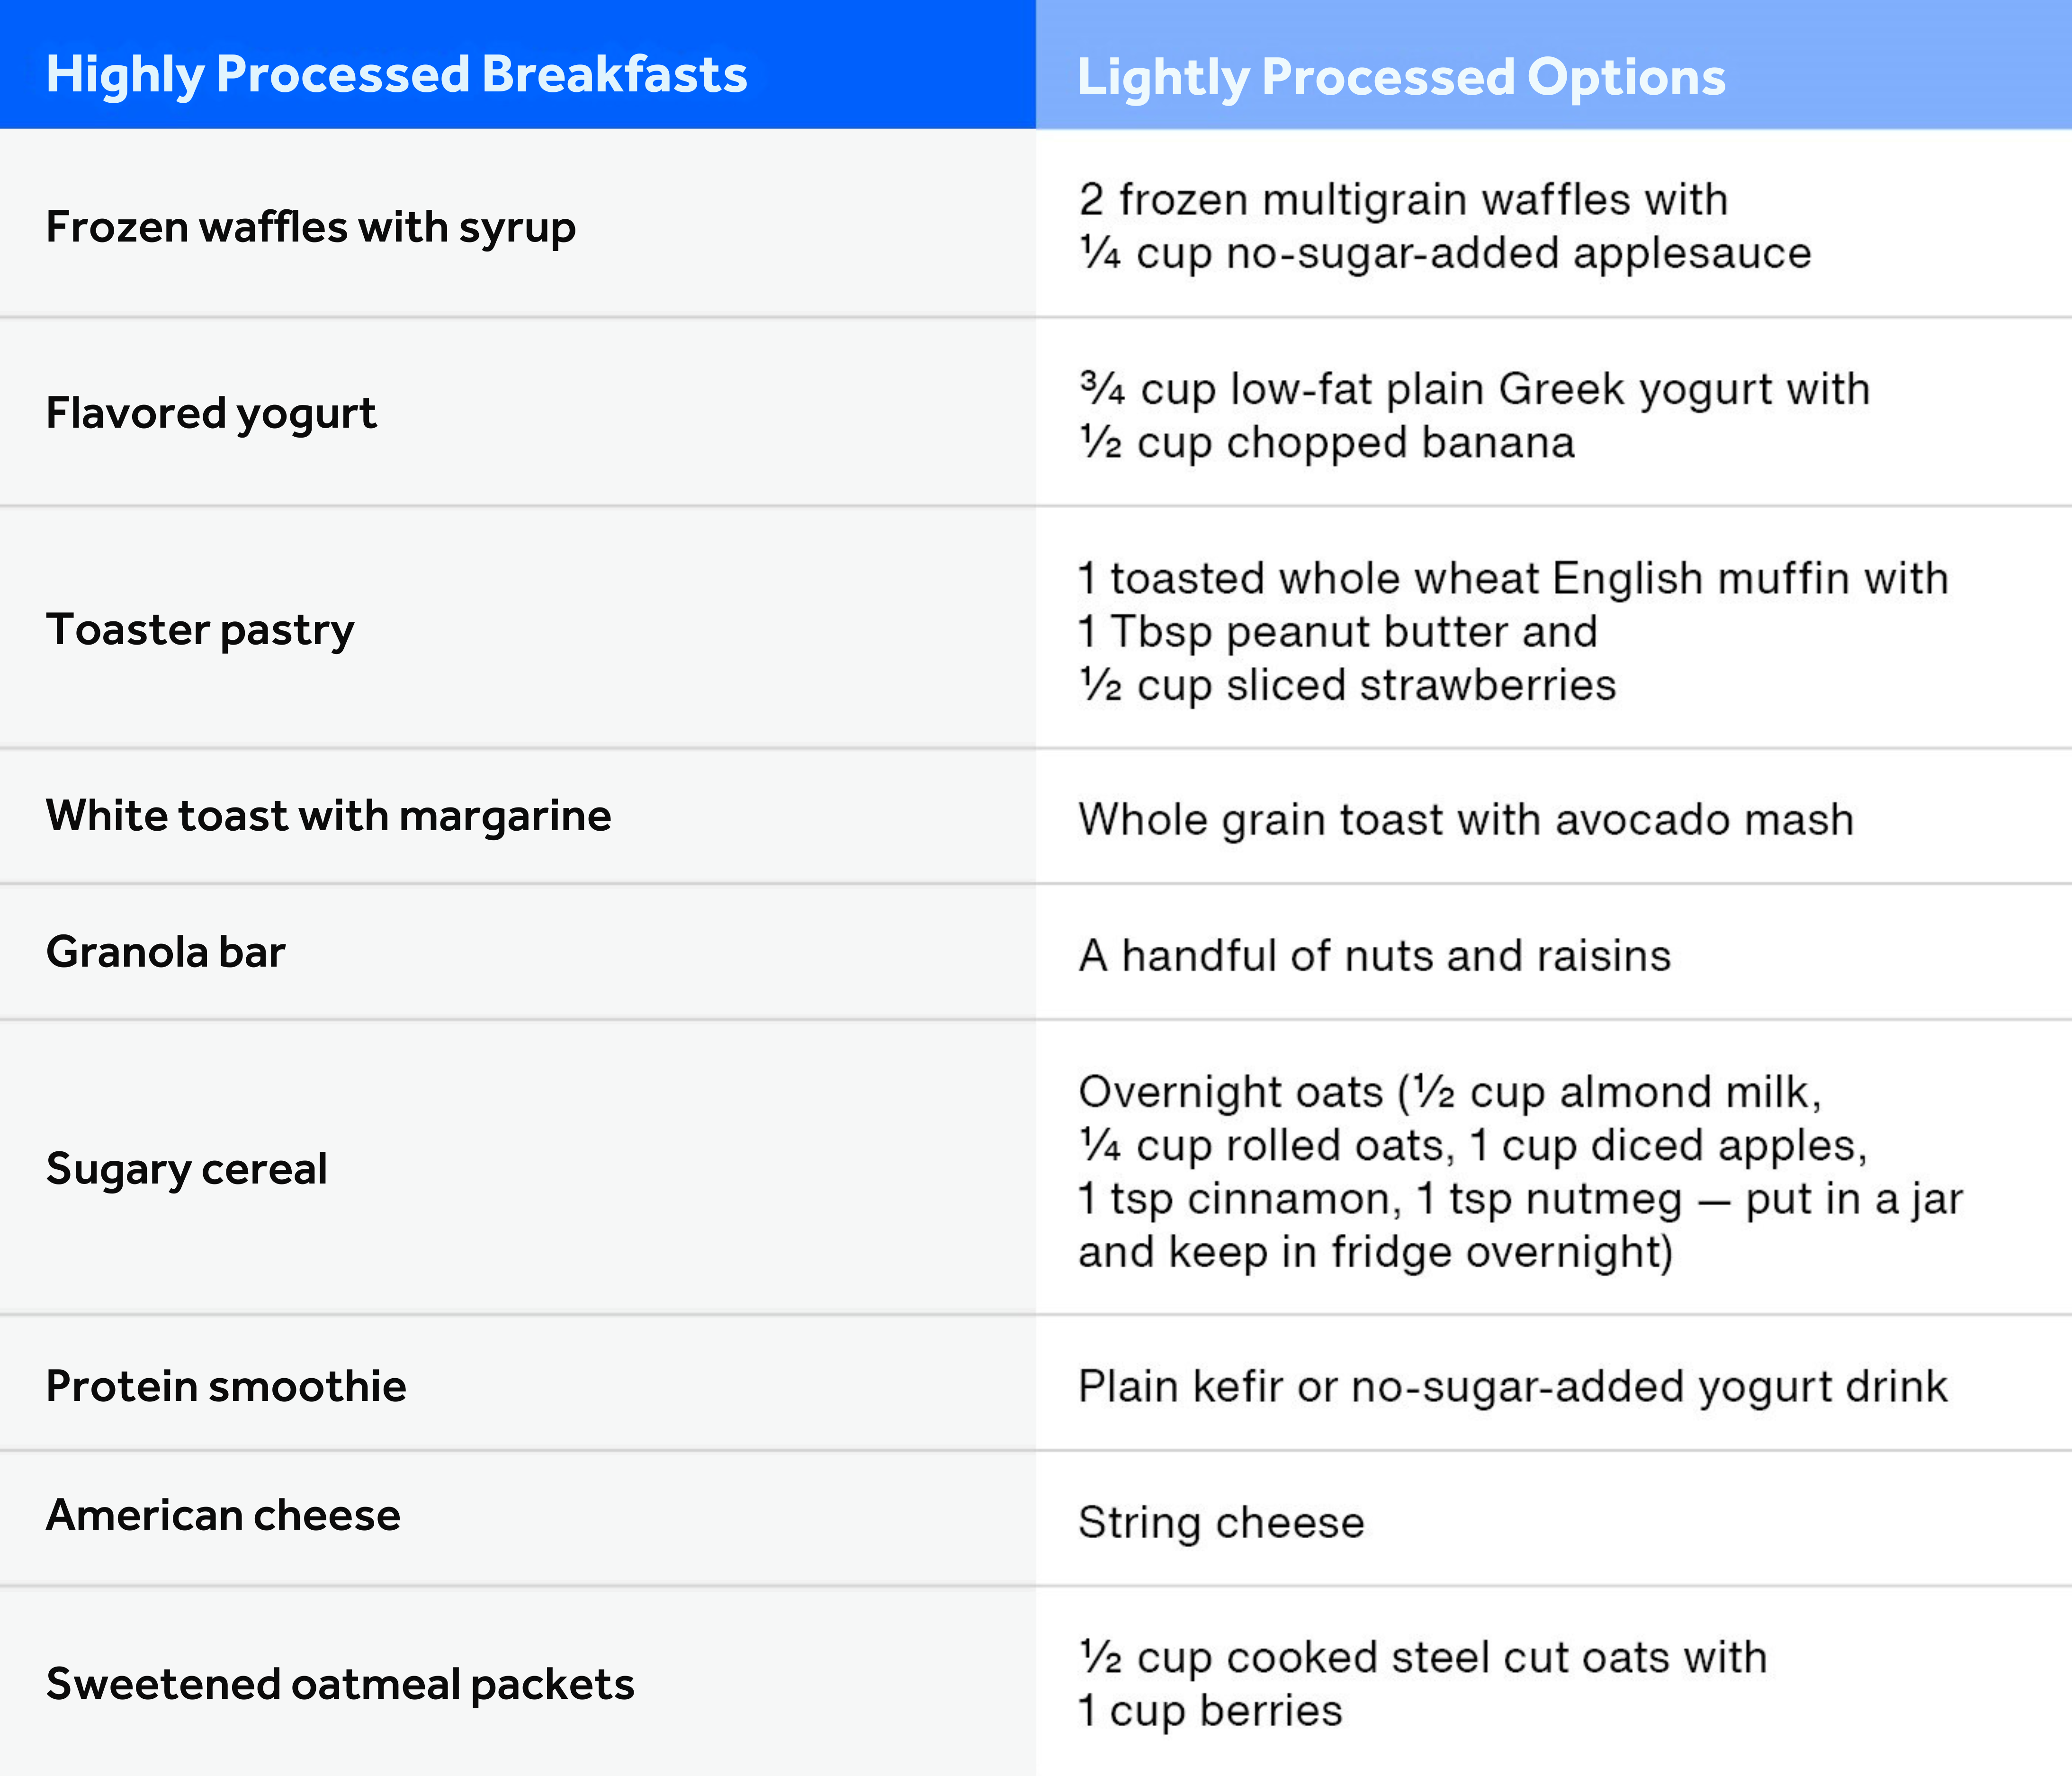Select the Frozen waffles with syrup cell
Screen dimensions: 2072x1776
point(311,227)
